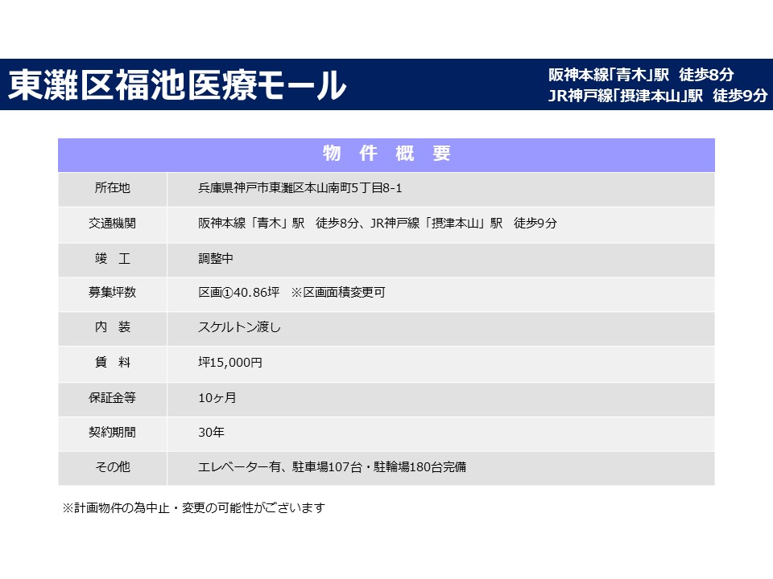Select the 所在地 label cell
The height and width of the screenshot is (579, 773).
pos(112,188)
